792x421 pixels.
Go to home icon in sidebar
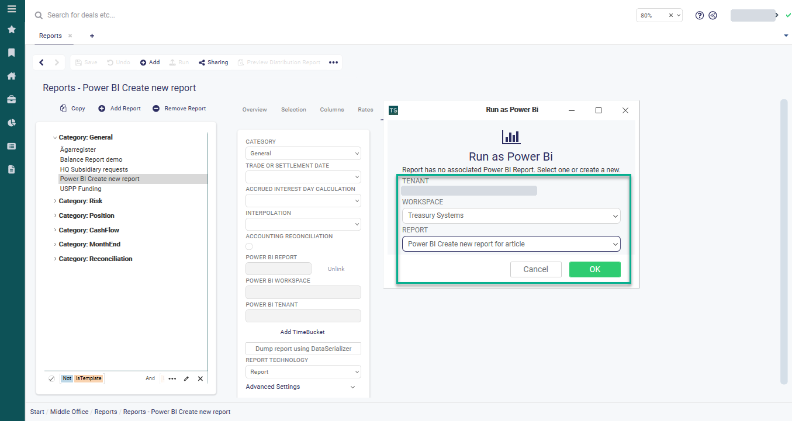[x=12, y=76]
